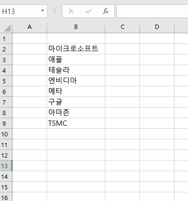Select column B header
This screenshot has height=201, width=188.
(76, 27)
